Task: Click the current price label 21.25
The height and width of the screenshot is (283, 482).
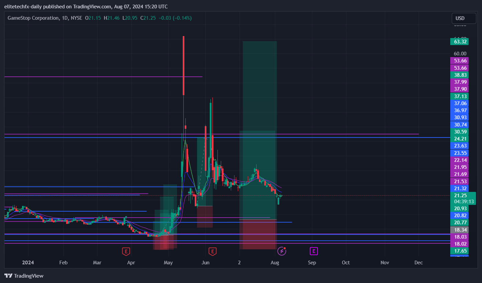Action: pos(460,196)
